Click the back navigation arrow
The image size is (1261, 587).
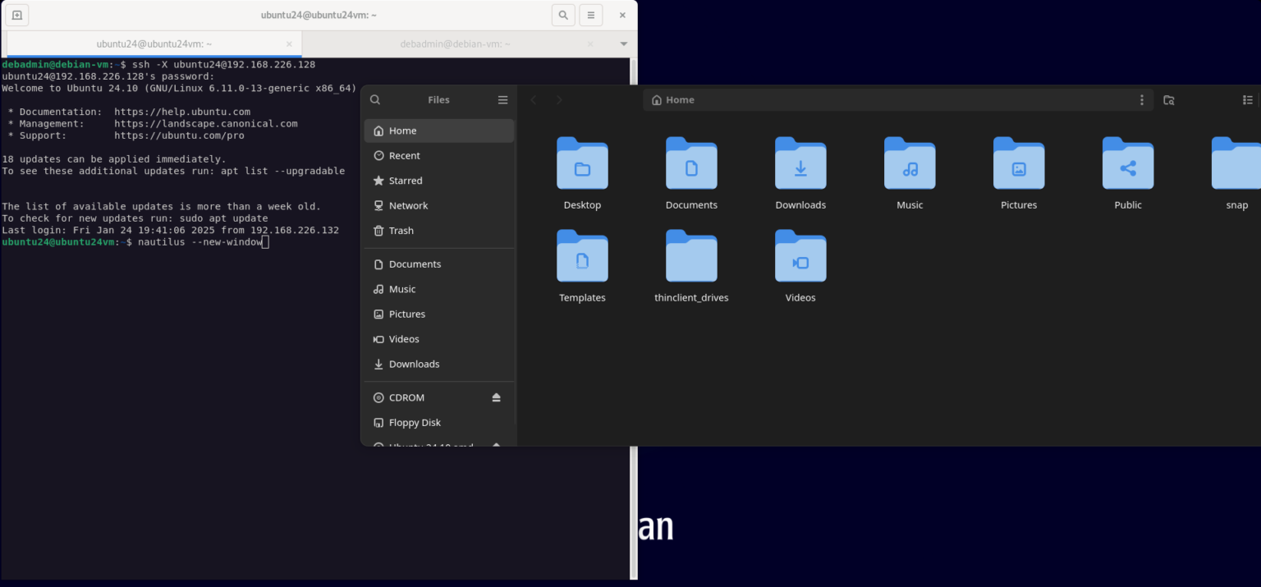[x=534, y=99]
